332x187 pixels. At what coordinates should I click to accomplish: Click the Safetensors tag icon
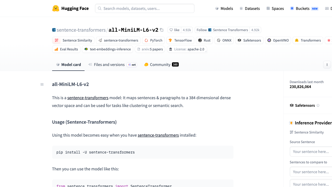(x=239, y=40)
